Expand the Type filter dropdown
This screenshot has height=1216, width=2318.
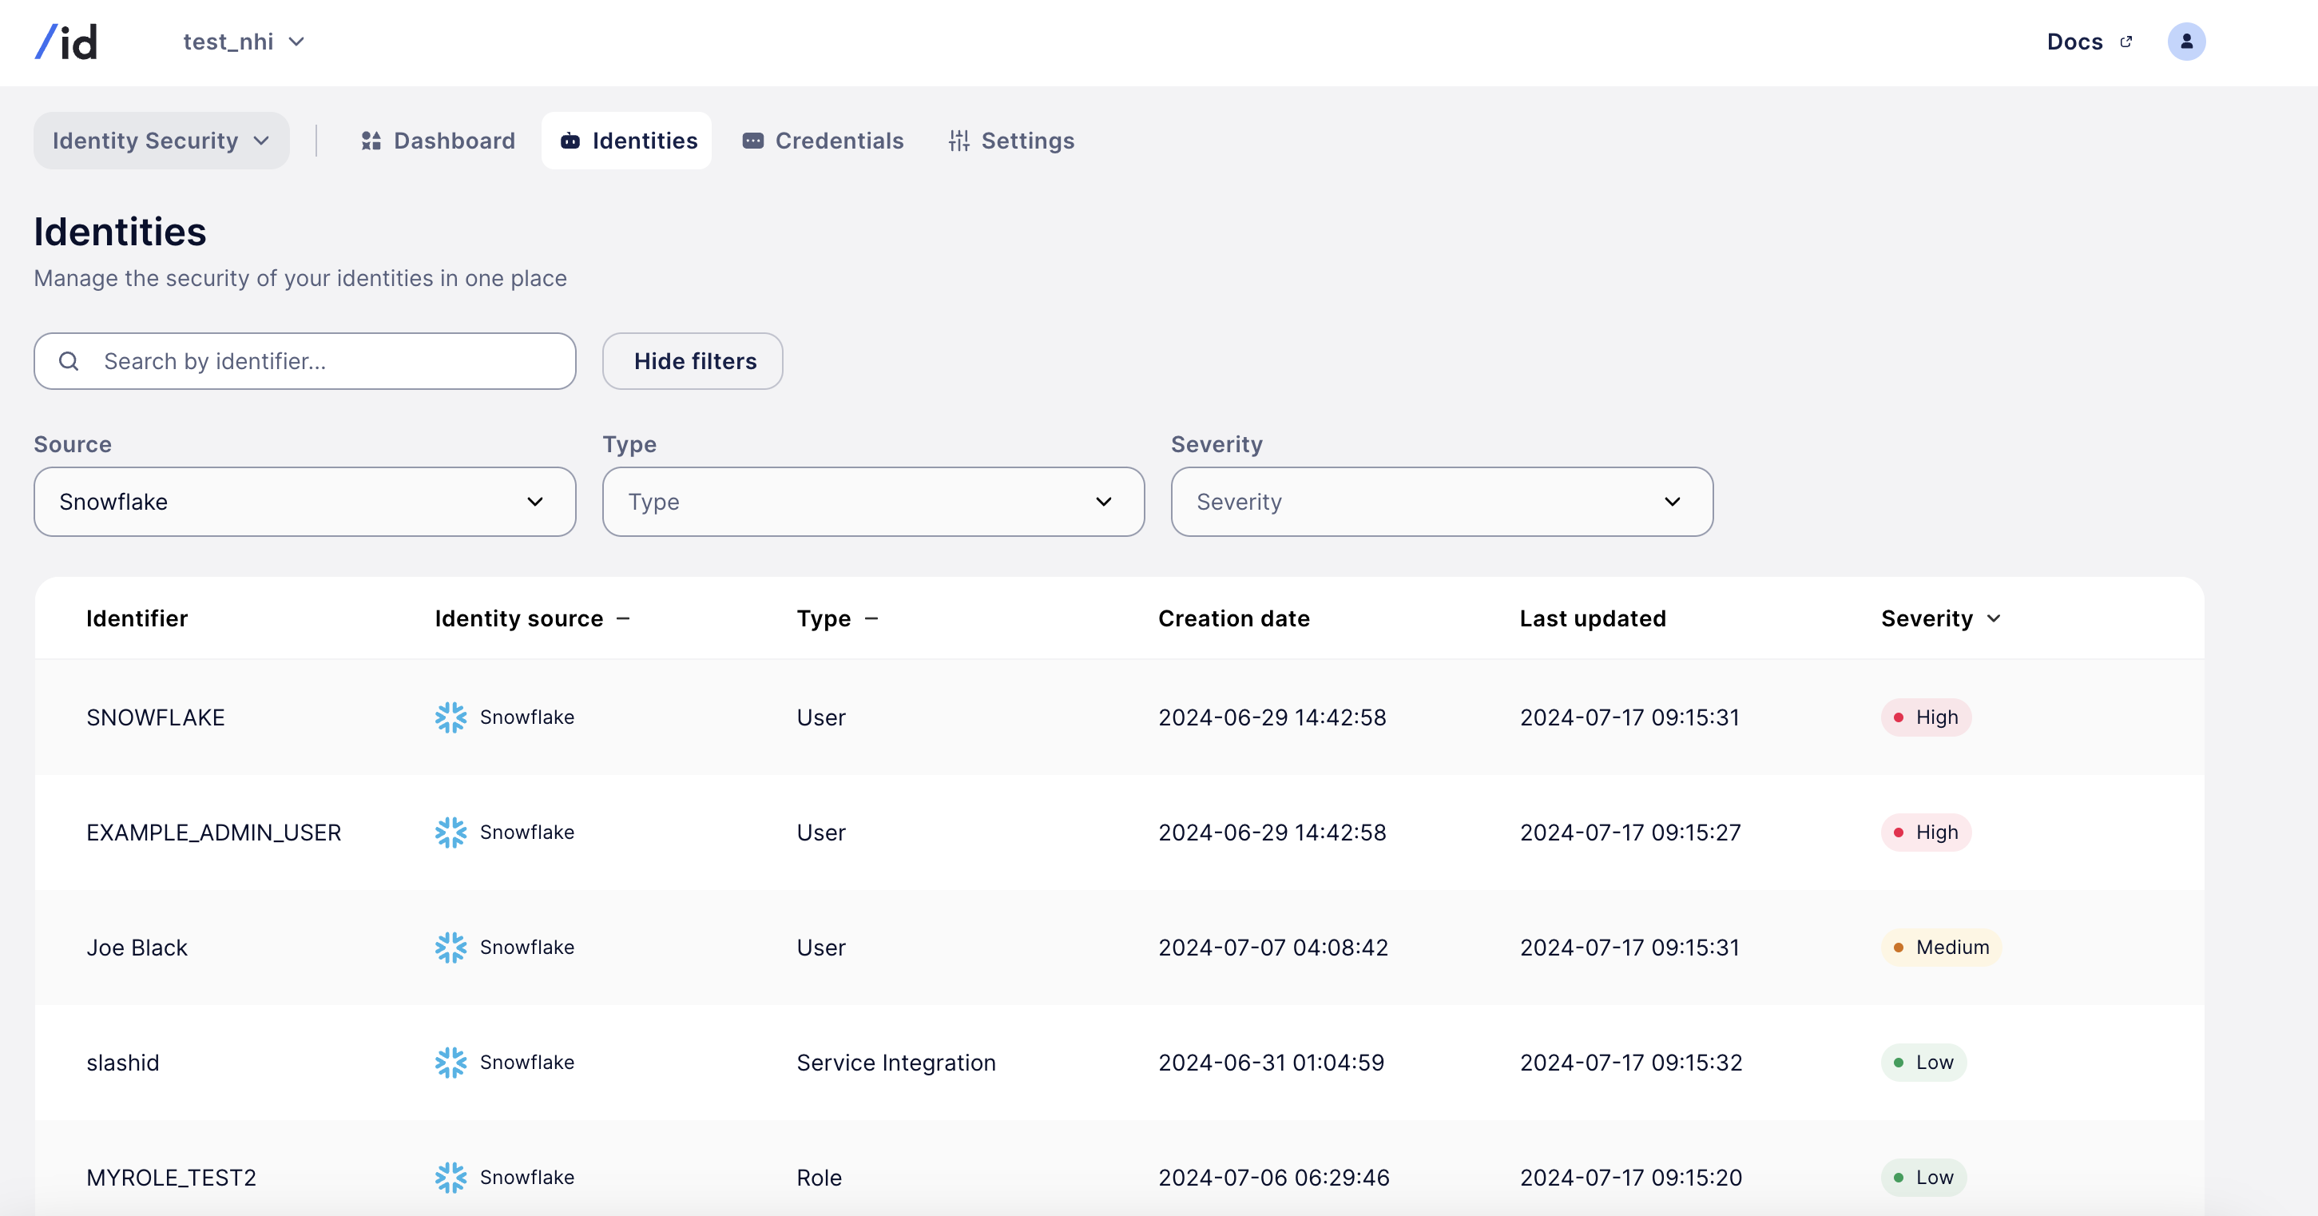(x=873, y=502)
